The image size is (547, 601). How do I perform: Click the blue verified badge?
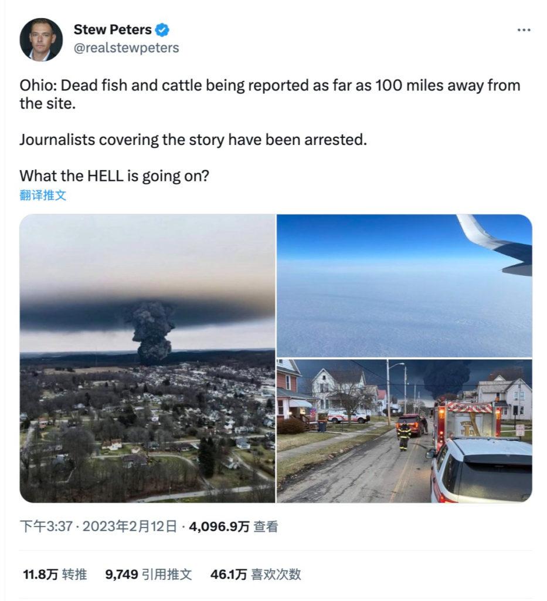162,30
